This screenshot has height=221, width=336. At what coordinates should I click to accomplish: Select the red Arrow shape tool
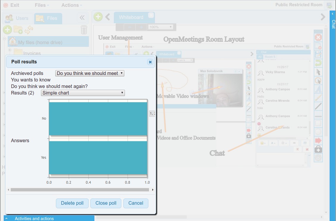coord(318,140)
